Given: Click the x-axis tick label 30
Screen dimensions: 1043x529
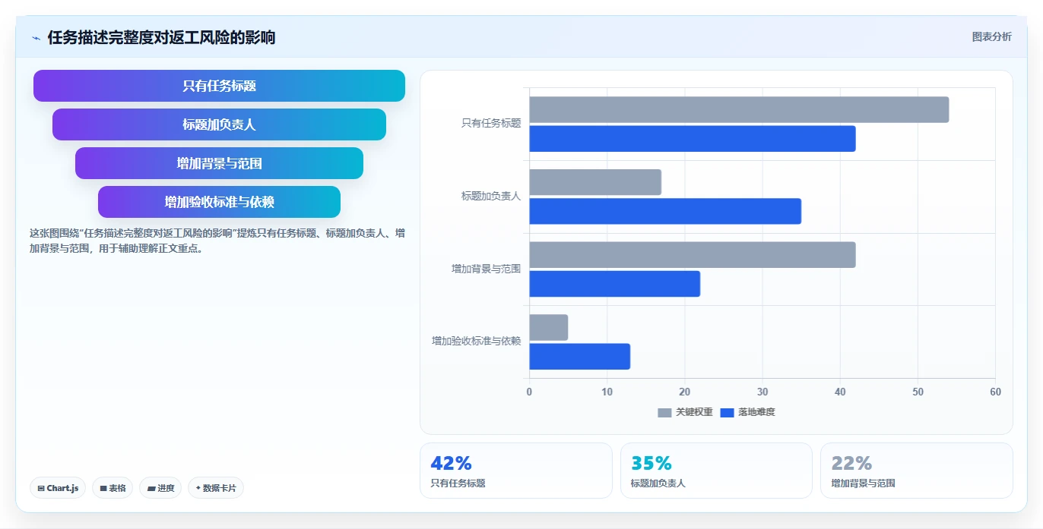Looking at the screenshot, I should pyautogui.click(x=762, y=392).
